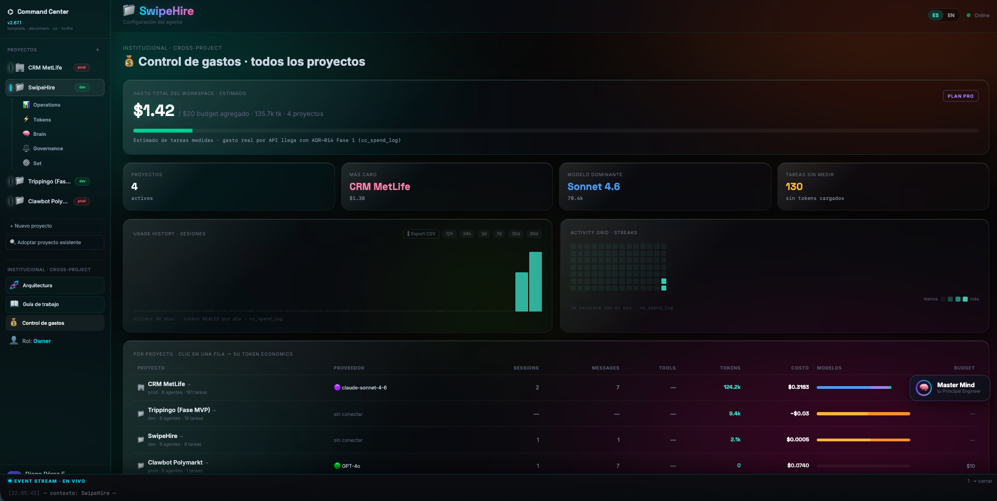Switch language to EN
The height and width of the screenshot is (501, 997).
point(951,15)
